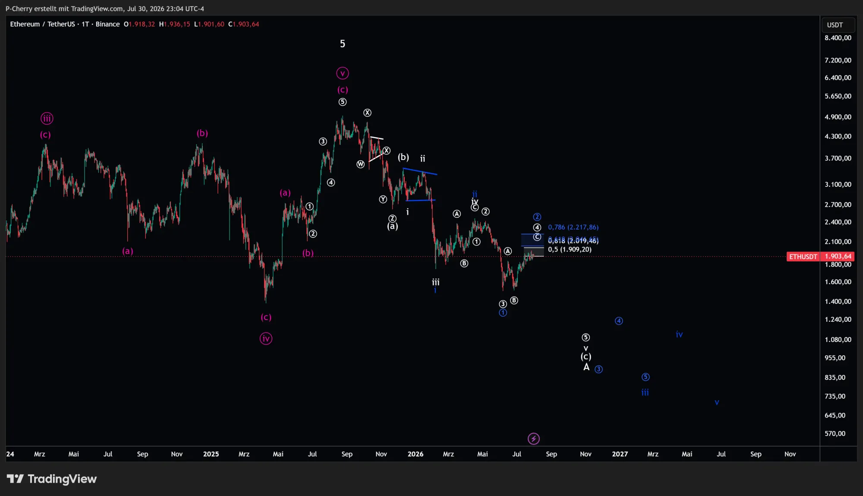Click the 4.900,00 price axis label

click(x=838, y=117)
